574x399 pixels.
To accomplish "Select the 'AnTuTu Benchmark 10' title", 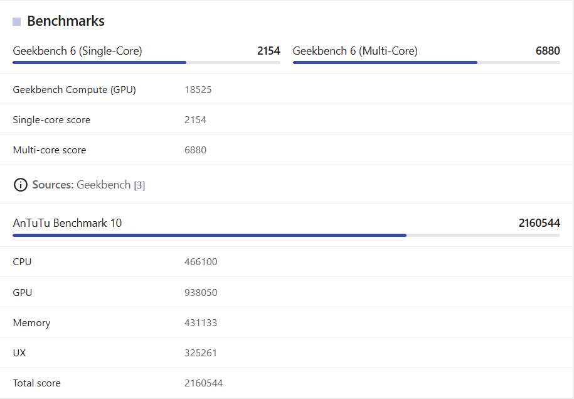I will (67, 223).
